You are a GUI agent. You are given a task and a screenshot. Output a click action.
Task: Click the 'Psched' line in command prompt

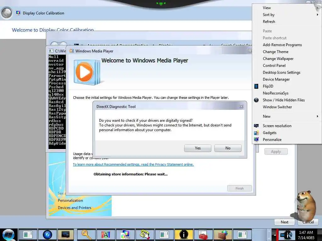click(56, 87)
